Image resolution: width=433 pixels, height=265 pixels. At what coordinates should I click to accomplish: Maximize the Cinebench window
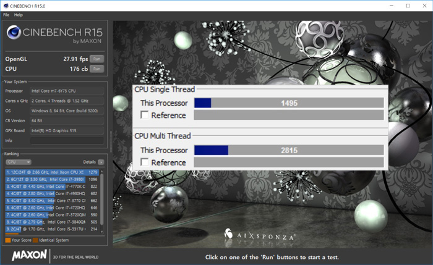[408, 6]
